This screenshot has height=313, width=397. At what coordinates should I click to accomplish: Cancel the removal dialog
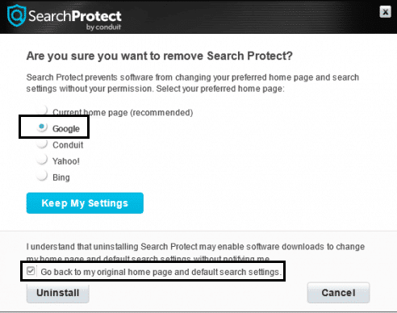338,293
